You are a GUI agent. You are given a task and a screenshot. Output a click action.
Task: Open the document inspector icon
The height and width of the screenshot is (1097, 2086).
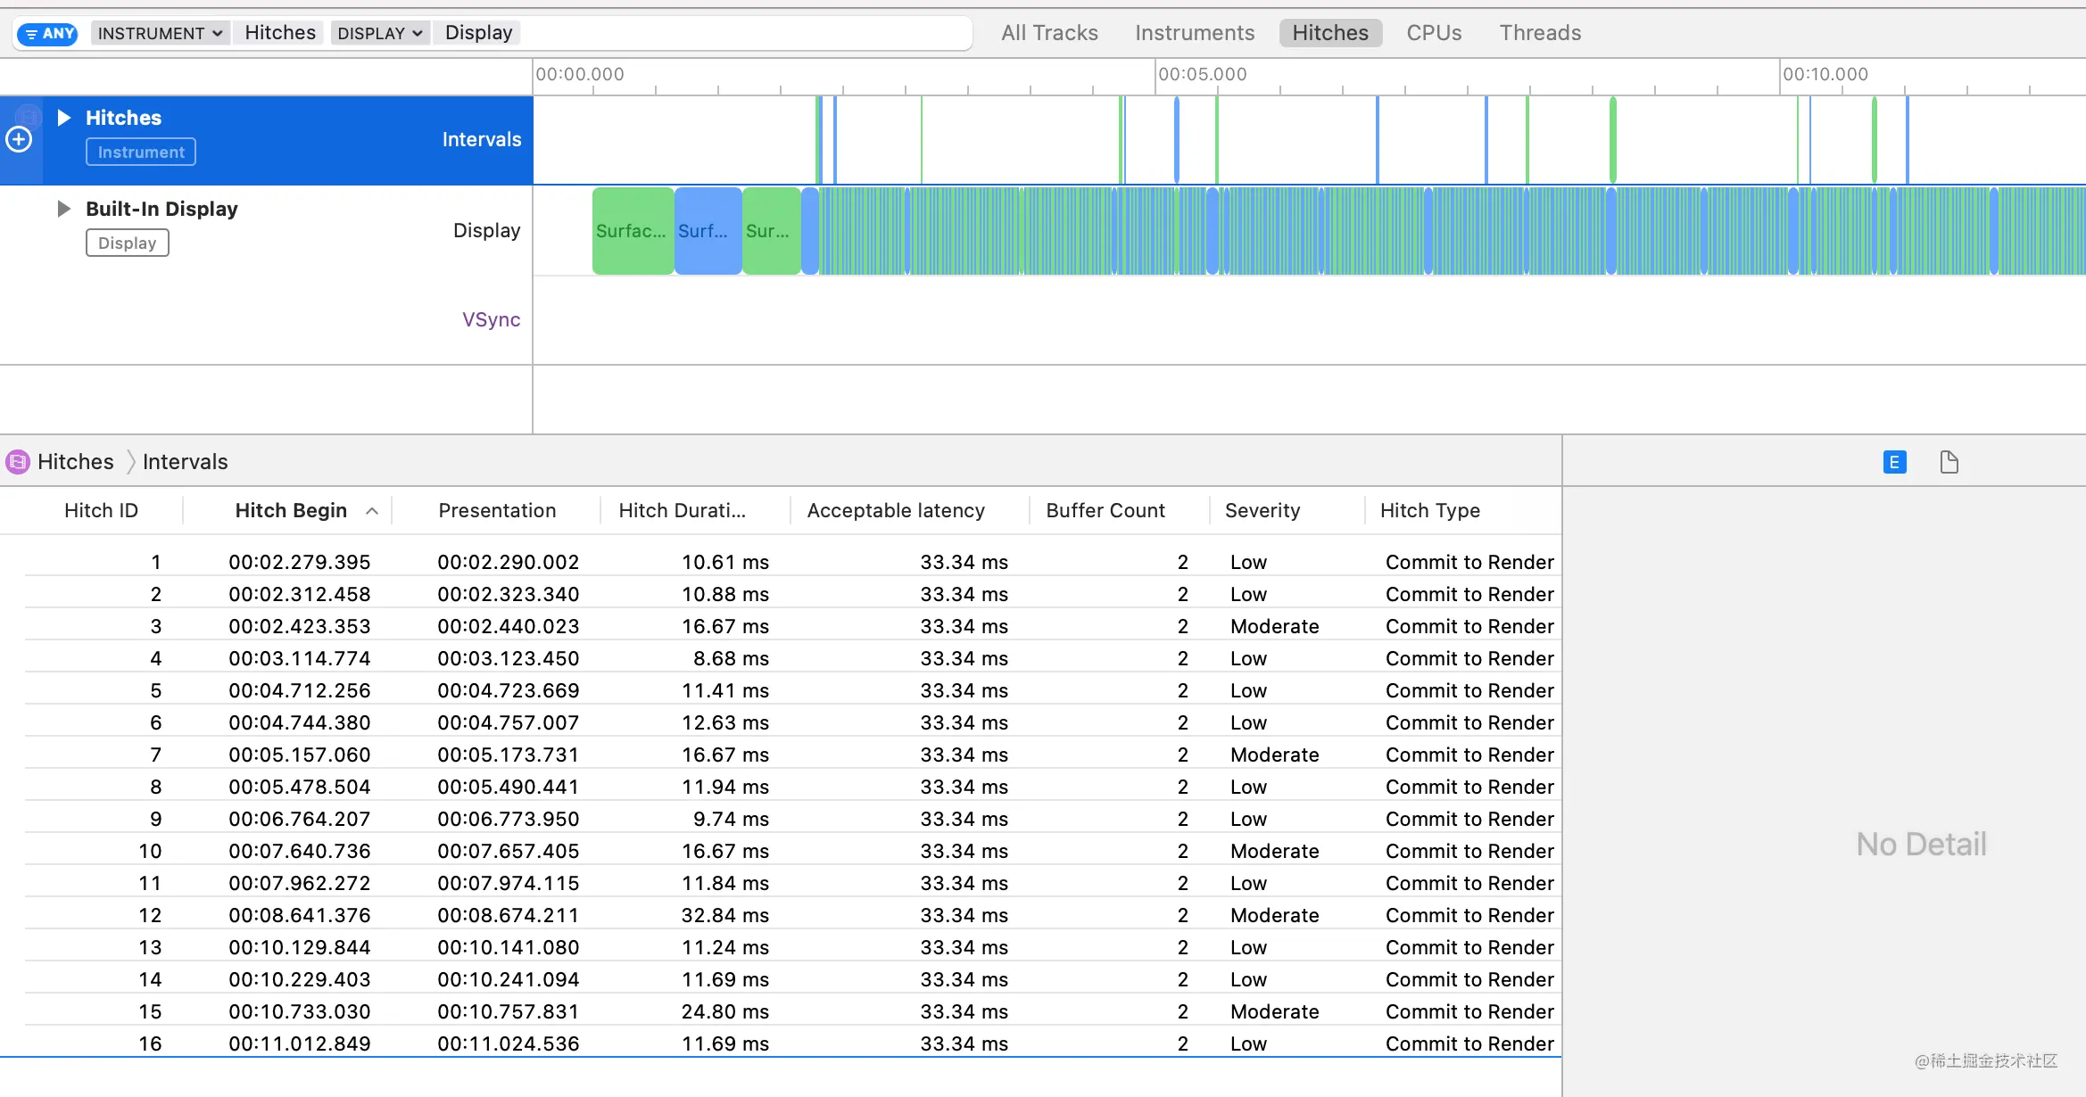point(1949,462)
